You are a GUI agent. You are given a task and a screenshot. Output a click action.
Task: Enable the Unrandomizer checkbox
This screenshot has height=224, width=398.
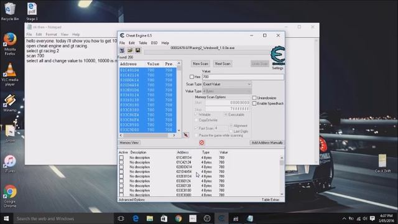click(x=254, y=98)
